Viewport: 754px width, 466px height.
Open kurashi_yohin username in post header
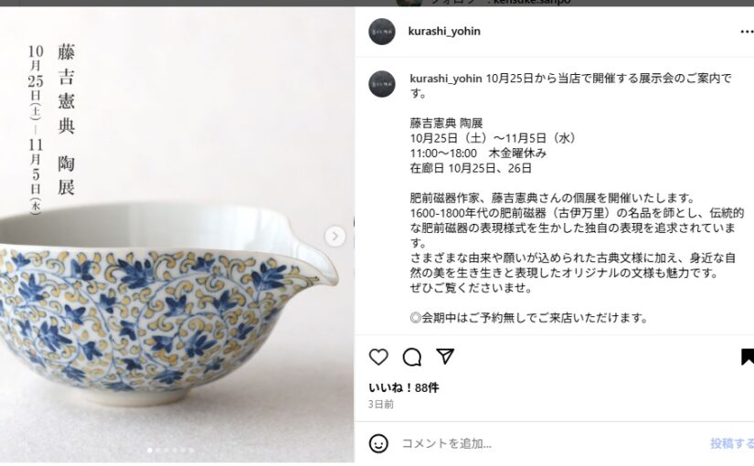[x=444, y=31]
